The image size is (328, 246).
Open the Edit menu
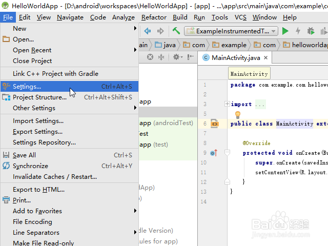(25, 17)
